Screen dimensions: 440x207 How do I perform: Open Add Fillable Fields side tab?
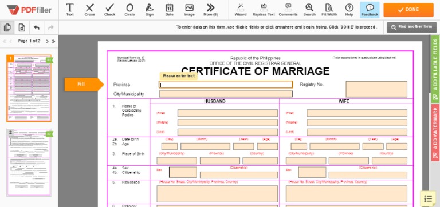pyautogui.click(x=435, y=69)
